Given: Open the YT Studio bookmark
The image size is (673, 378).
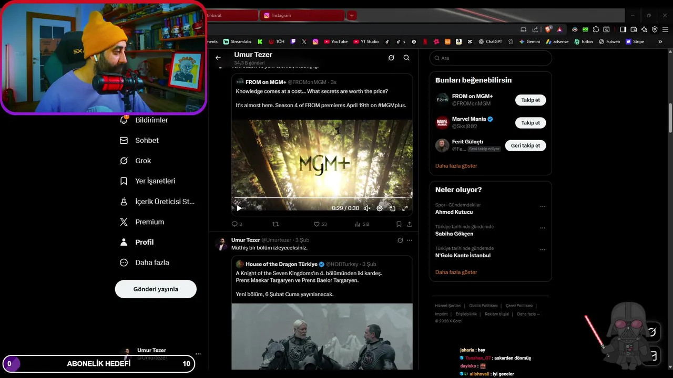Looking at the screenshot, I should [366, 41].
